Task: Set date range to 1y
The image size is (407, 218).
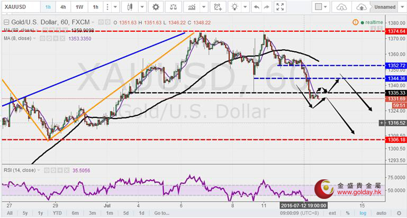Action: pyautogui.click(x=40, y=213)
